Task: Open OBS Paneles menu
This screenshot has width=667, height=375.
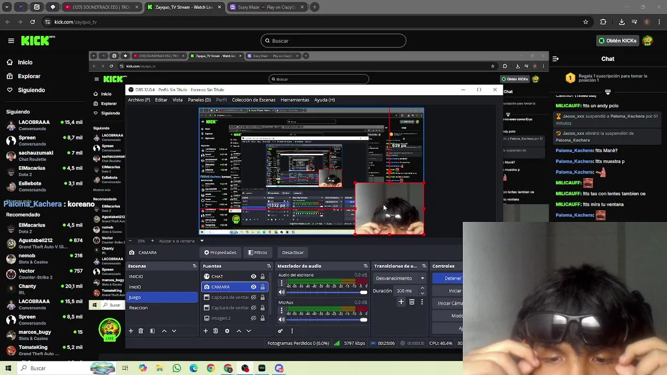Action: click(199, 100)
